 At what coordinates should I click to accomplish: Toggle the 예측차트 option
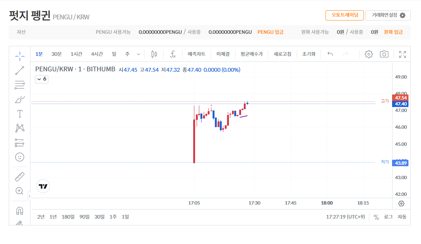pyautogui.click(x=197, y=54)
